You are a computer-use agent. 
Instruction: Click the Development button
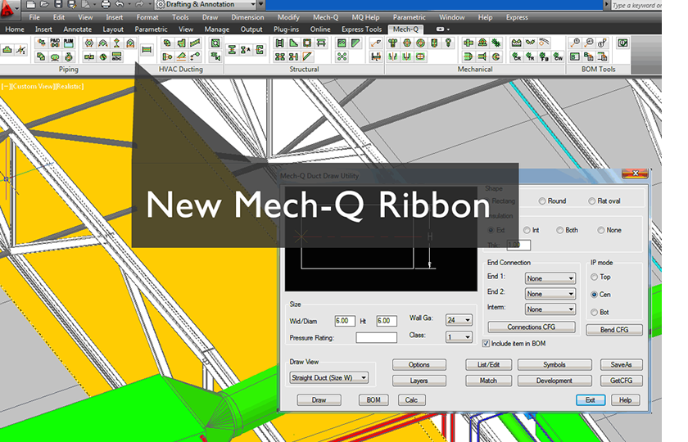tap(554, 381)
